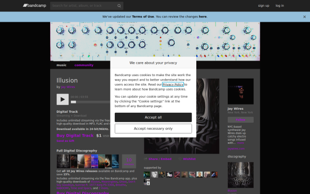Open the white-haired man supporter avatar
The width and height of the screenshot is (310, 194).
point(207,175)
